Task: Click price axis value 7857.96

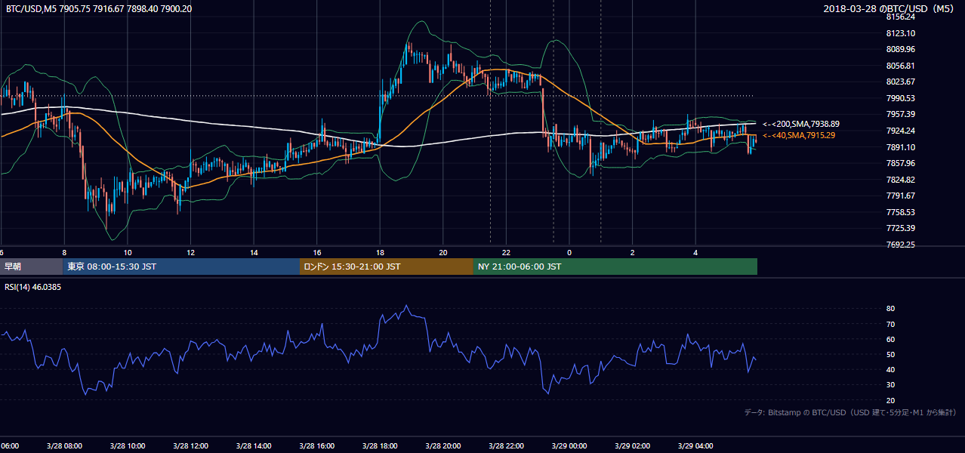Action: [901, 163]
